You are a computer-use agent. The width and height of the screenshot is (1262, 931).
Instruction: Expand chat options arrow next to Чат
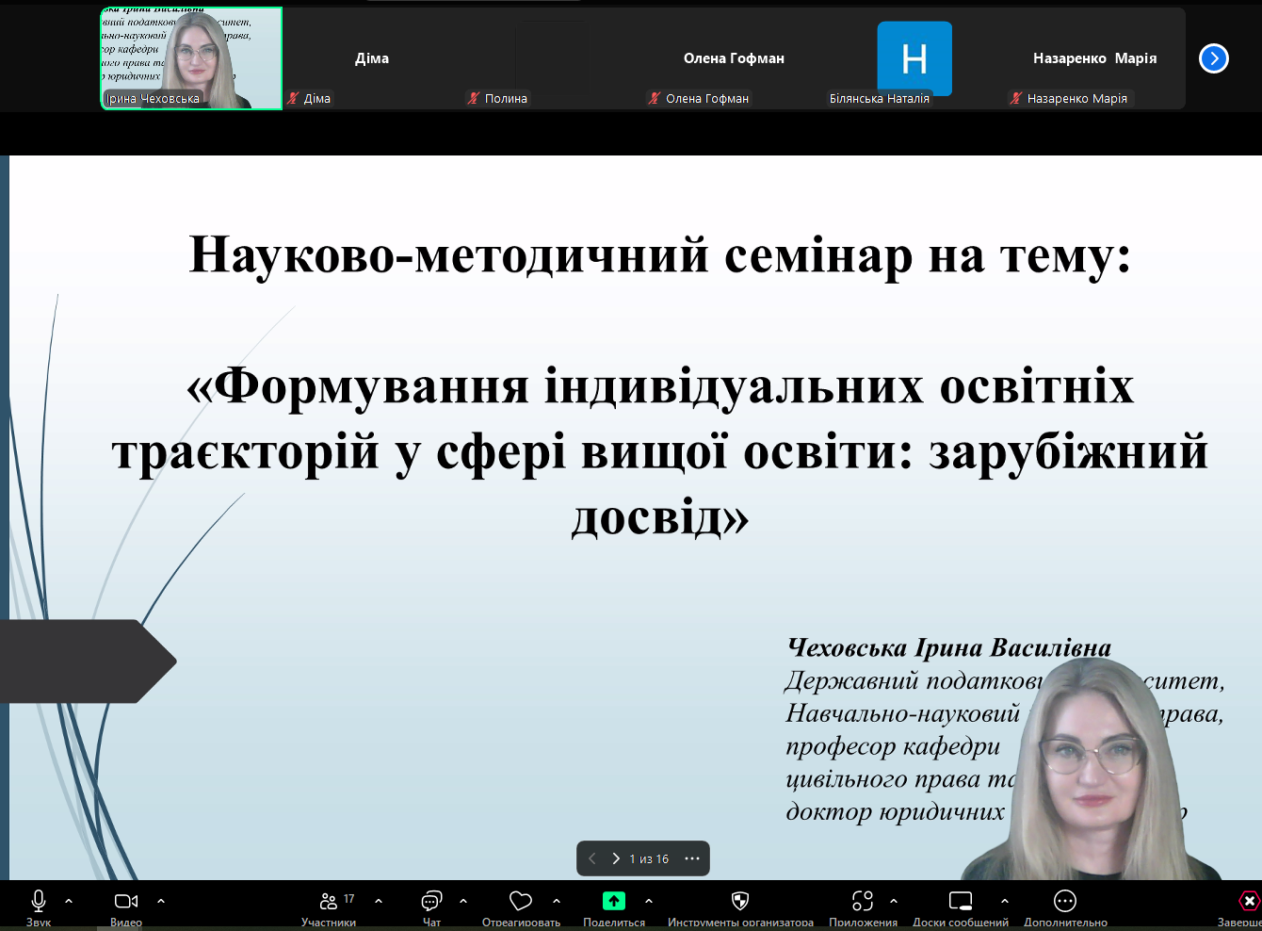pyautogui.click(x=463, y=901)
